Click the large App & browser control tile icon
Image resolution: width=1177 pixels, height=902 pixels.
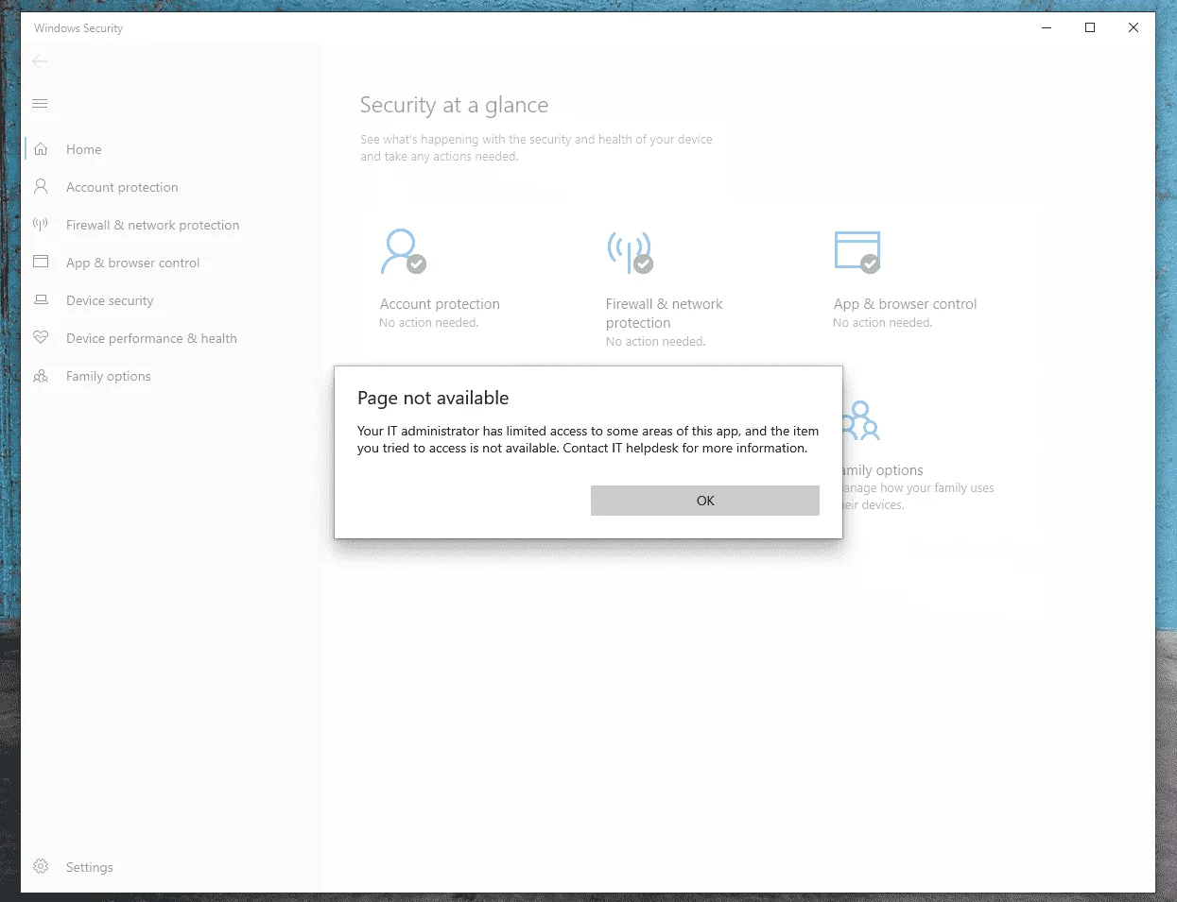857,251
